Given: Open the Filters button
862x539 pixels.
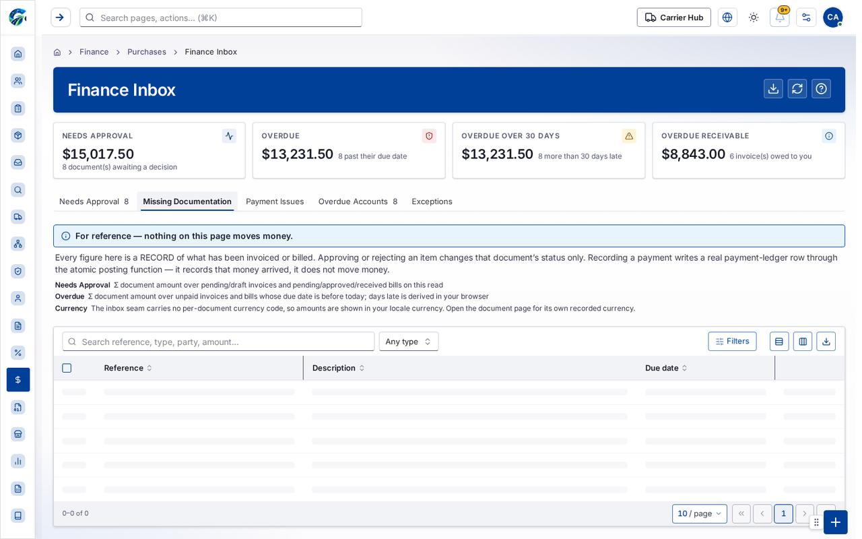Looking at the screenshot, I should click(x=732, y=342).
